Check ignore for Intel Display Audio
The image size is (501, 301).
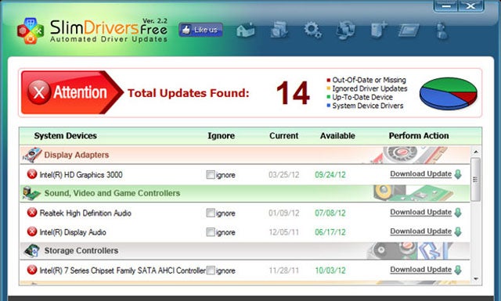(x=210, y=232)
